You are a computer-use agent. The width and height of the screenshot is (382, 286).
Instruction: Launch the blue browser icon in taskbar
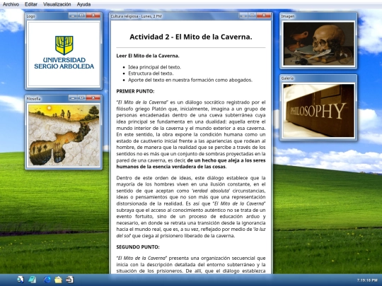[47, 280]
